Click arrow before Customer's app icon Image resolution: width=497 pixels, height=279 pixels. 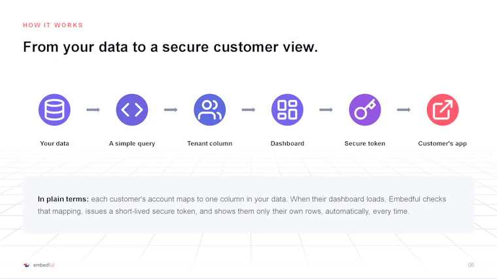point(404,110)
